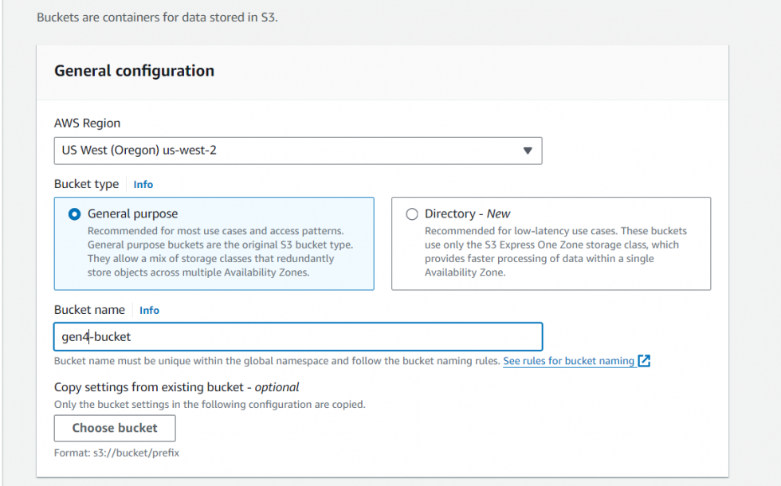This screenshot has height=486, width=781.
Task: Click the US West (Oregon) us-west-2 region value
Action: pos(139,151)
